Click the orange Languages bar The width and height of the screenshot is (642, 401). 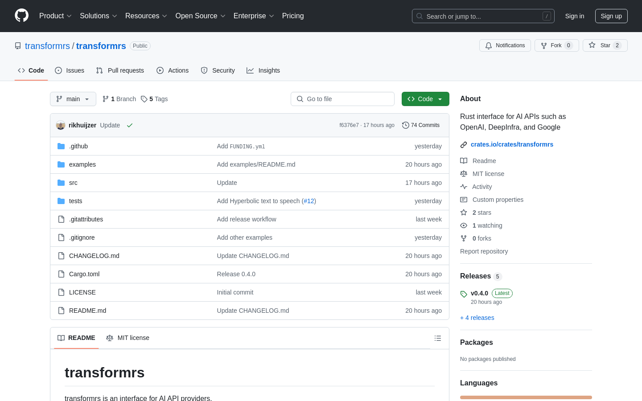526,397
